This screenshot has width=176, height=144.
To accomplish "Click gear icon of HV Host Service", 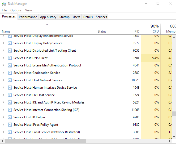I will point(10,95).
